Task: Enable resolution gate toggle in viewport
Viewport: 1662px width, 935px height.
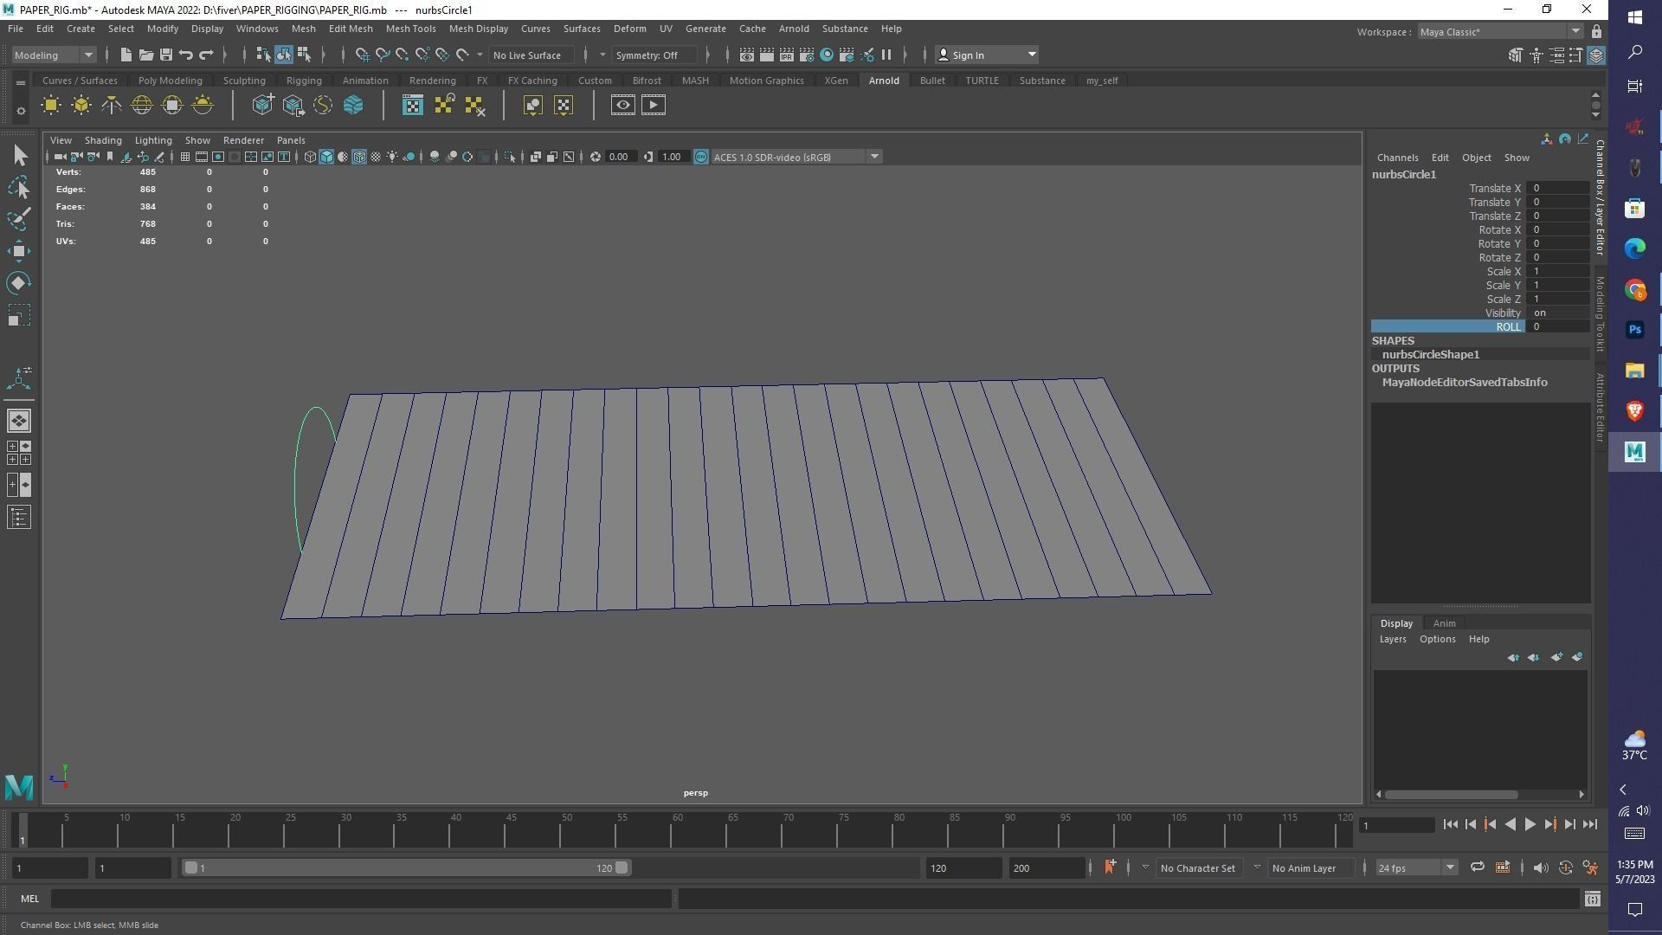Action: (217, 157)
